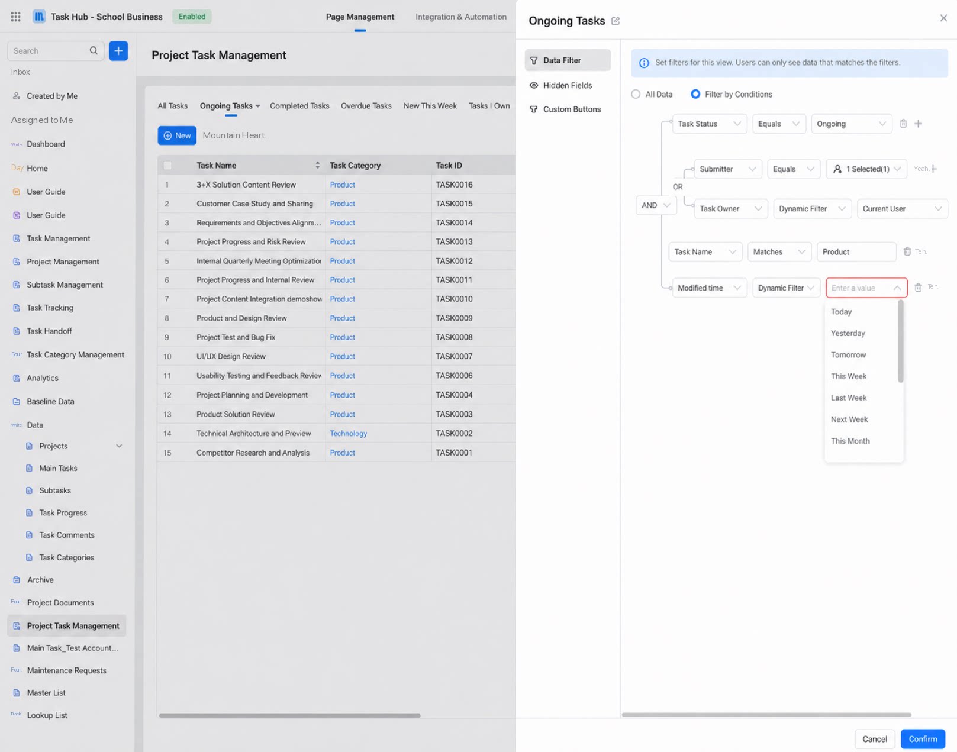Open the Ongoing status value dropdown
The width and height of the screenshot is (957, 752).
point(851,124)
